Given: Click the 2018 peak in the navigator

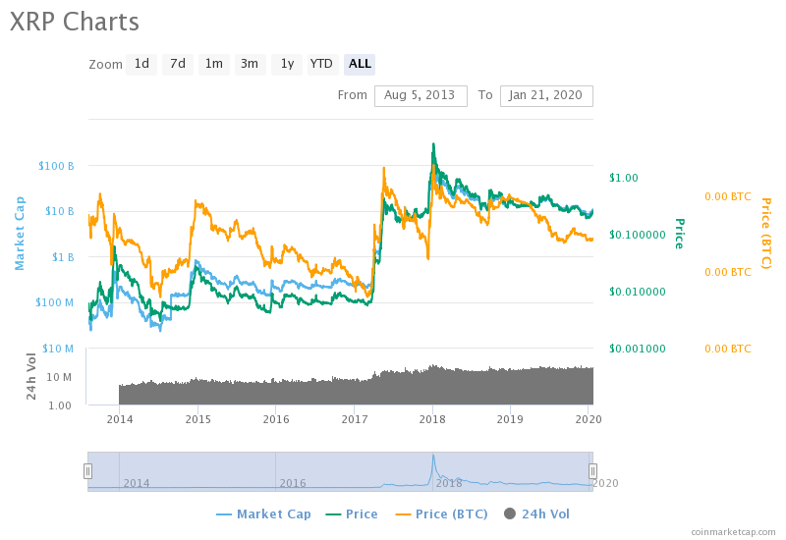Looking at the screenshot, I should (433, 456).
